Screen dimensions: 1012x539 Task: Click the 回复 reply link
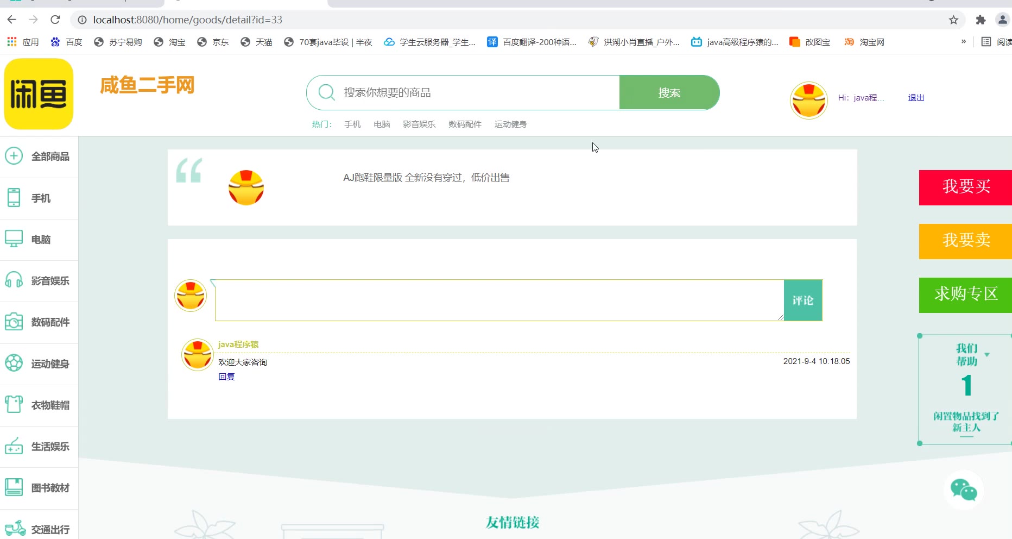pos(226,377)
